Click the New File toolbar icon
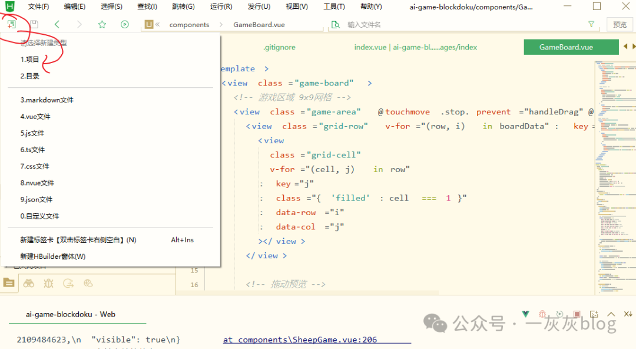This screenshot has width=636, height=349. point(11,25)
